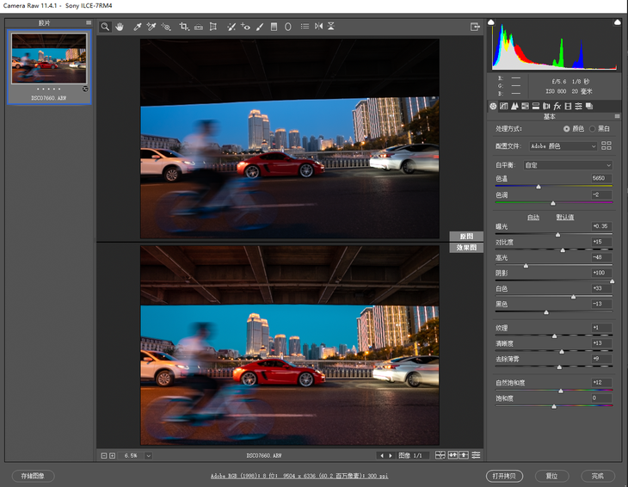Select the Graduated Filter tool

pyautogui.click(x=274, y=27)
